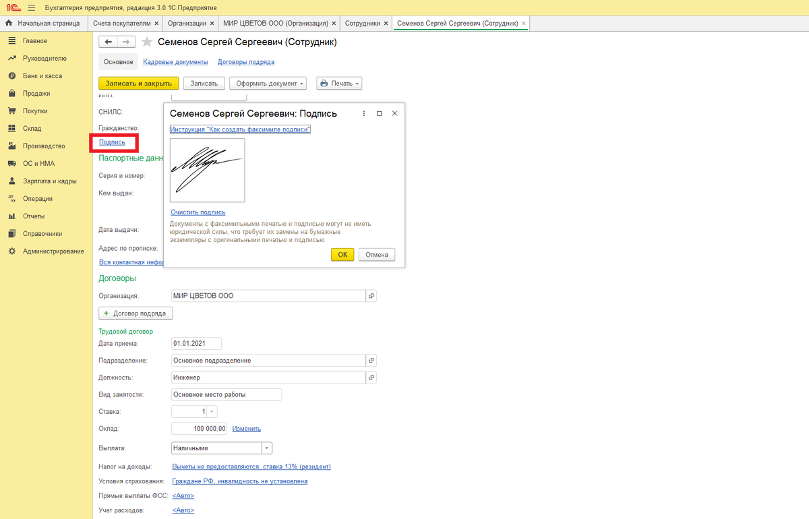Click the signature image thumbnail
This screenshot has width=809, height=519.
pos(207,171)
